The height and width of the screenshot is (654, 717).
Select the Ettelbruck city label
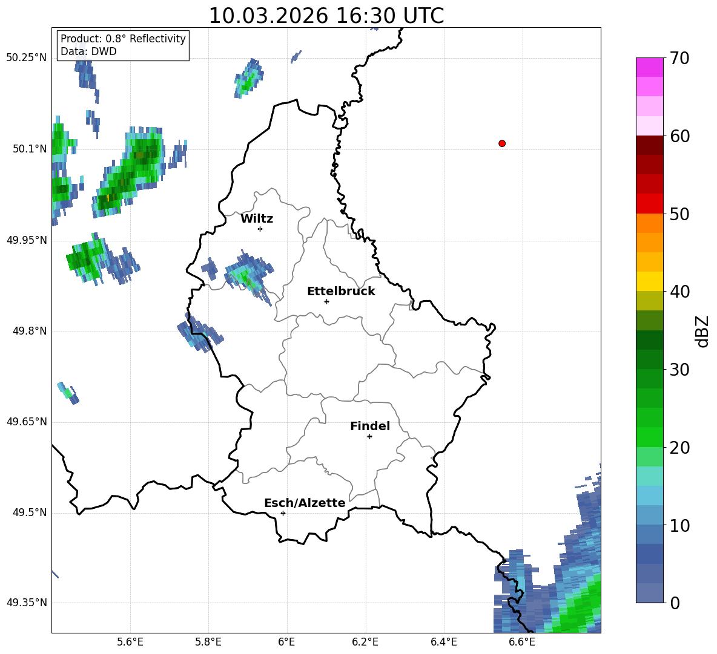(x=341, y=292)
